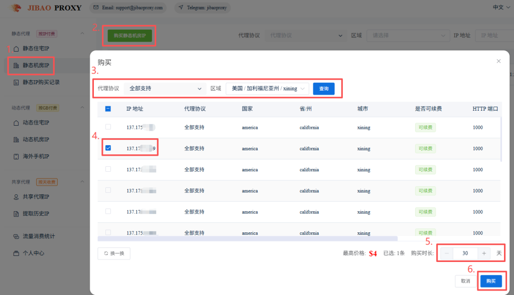Check the first IP row checkbox
514x295 pixels.
click(108, 127)
